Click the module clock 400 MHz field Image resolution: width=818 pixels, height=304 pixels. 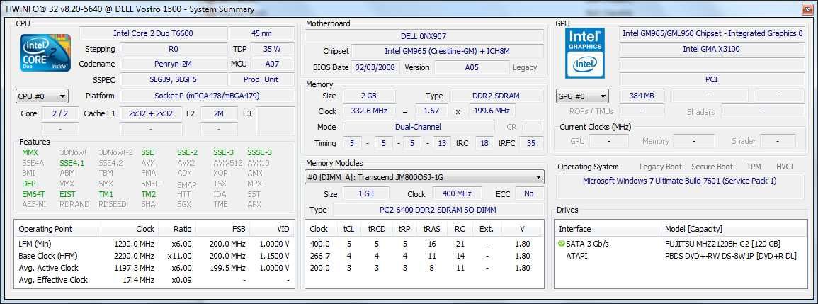tap(457, 193)
